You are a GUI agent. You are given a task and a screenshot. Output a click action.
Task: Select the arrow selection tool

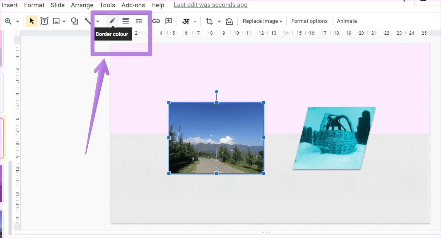32,21
